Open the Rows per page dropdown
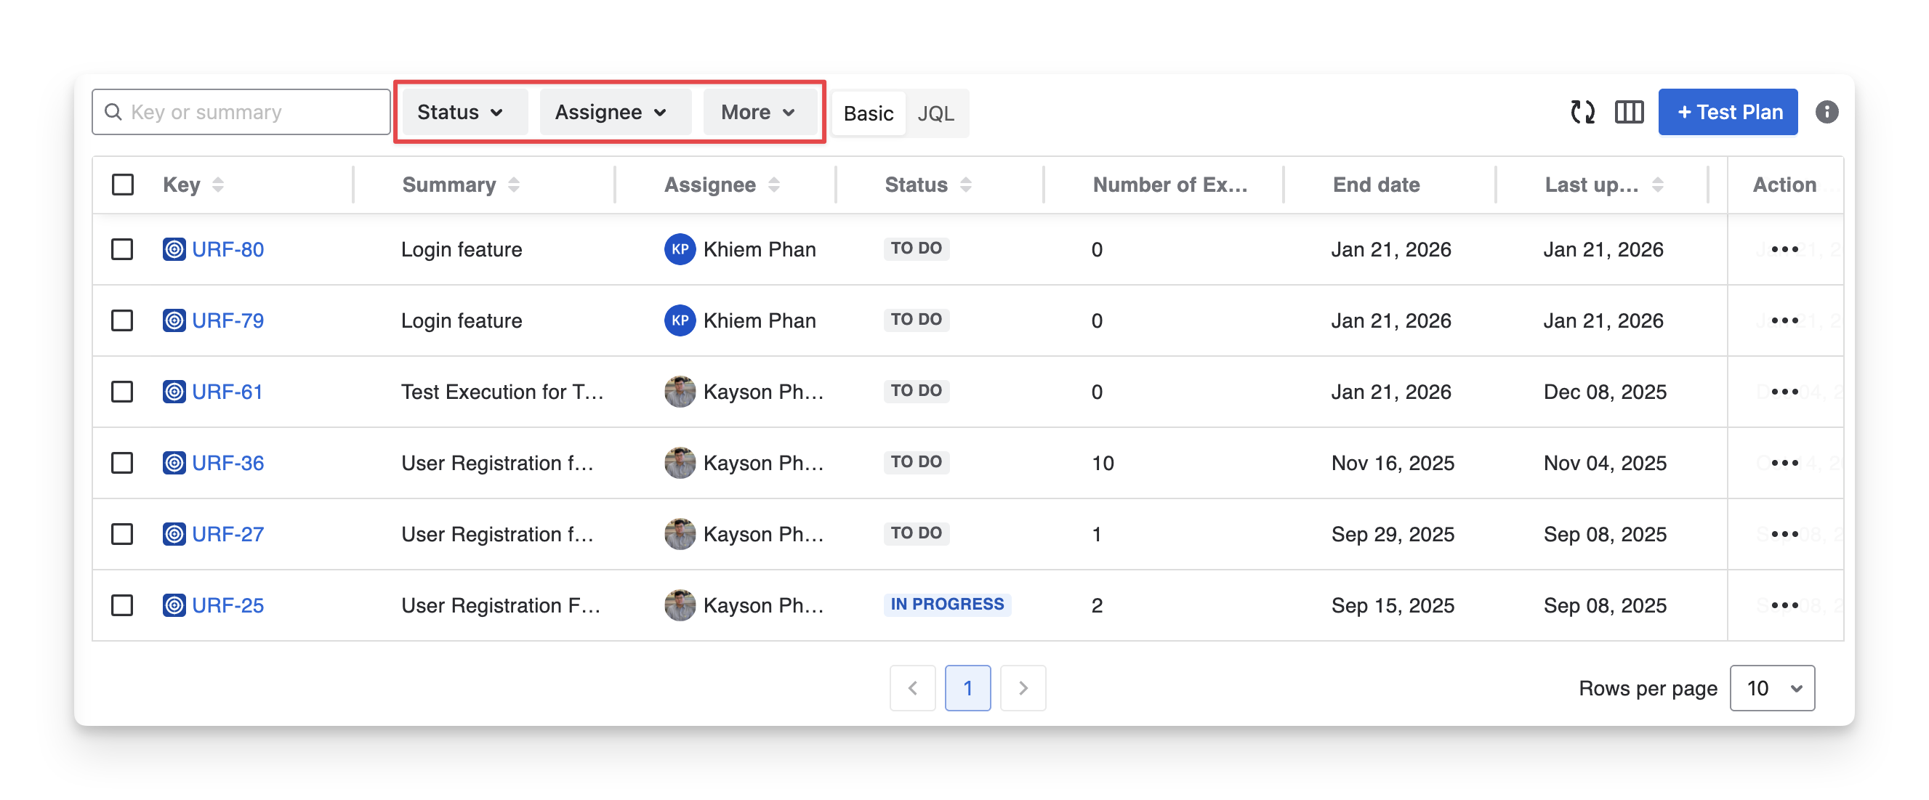 point(1772,688)
